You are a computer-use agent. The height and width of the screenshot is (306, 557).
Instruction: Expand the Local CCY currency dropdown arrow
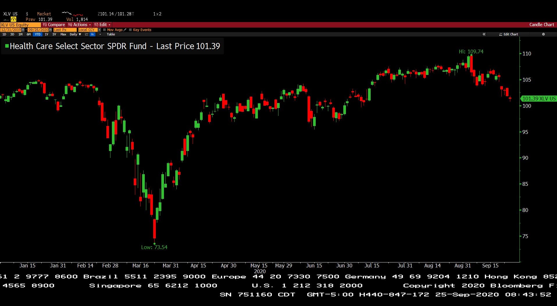[x=99, y=30]
